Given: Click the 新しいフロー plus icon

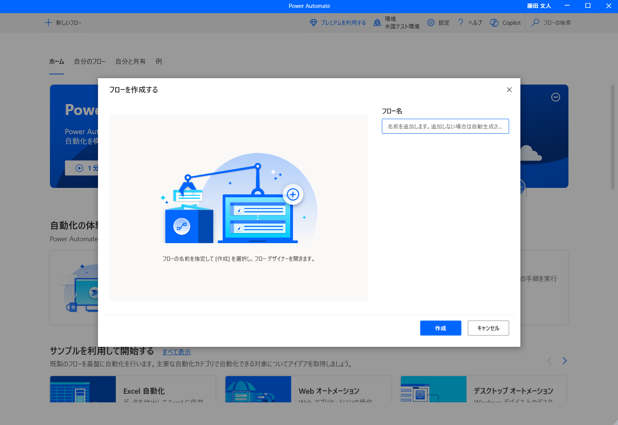Looking at the screenshot, I should 48,23.
